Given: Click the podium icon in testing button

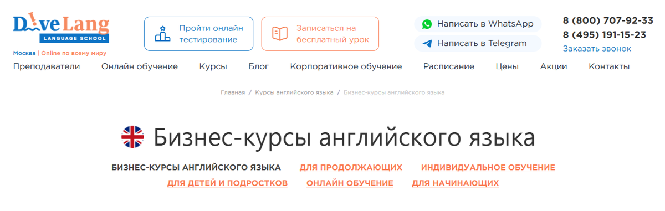Looking at the screenshot, I should [162, 34].
